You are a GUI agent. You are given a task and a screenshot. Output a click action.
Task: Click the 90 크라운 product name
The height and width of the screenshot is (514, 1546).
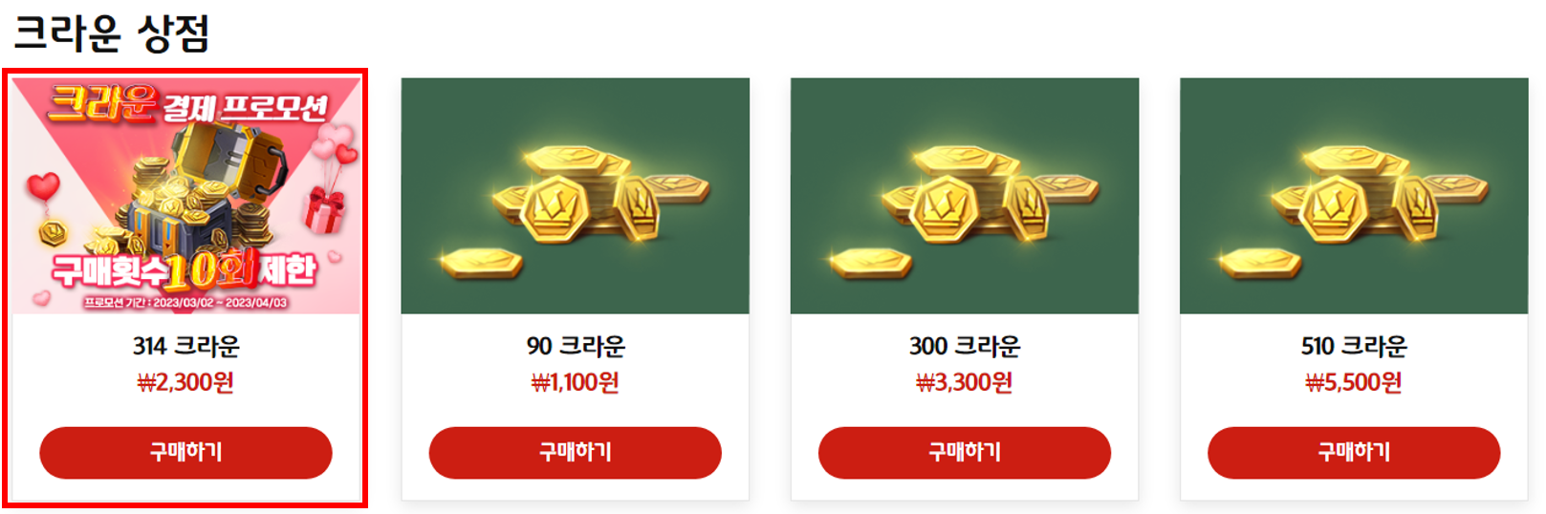click(576, 346)
